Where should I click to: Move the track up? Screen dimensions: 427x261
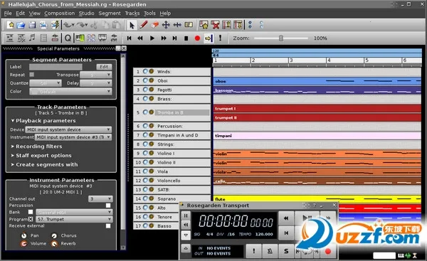pyautogui.click(x=226, y=25)
